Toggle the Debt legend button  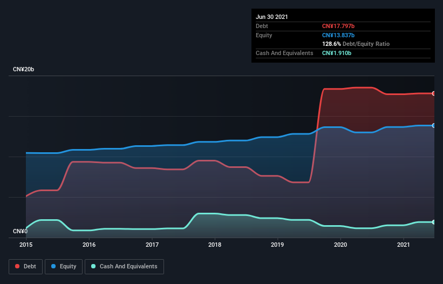pyautogui.click(x=25, y=267)
